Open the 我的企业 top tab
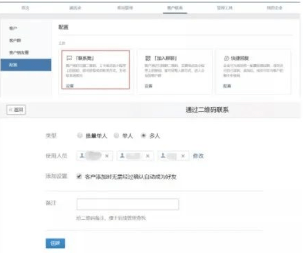303x253 pixels. (274, 8)
